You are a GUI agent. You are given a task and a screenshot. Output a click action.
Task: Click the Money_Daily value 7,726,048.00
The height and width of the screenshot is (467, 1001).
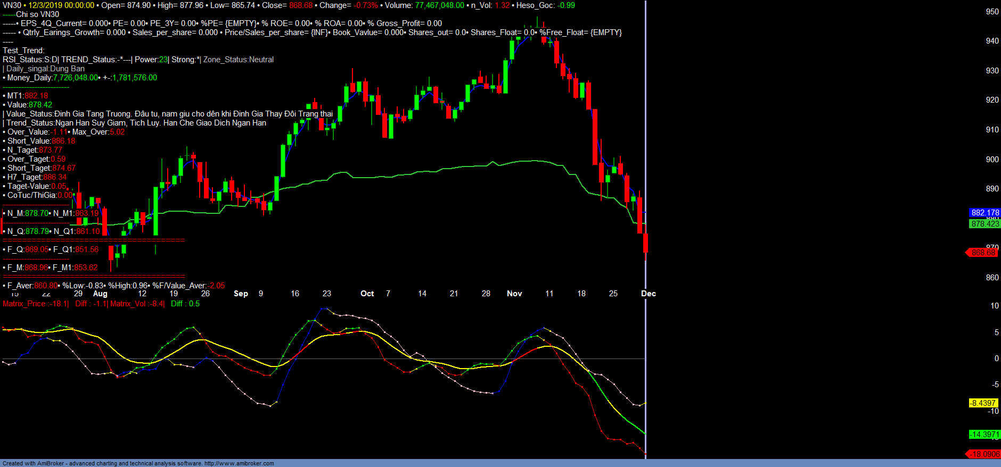(76, 78)
